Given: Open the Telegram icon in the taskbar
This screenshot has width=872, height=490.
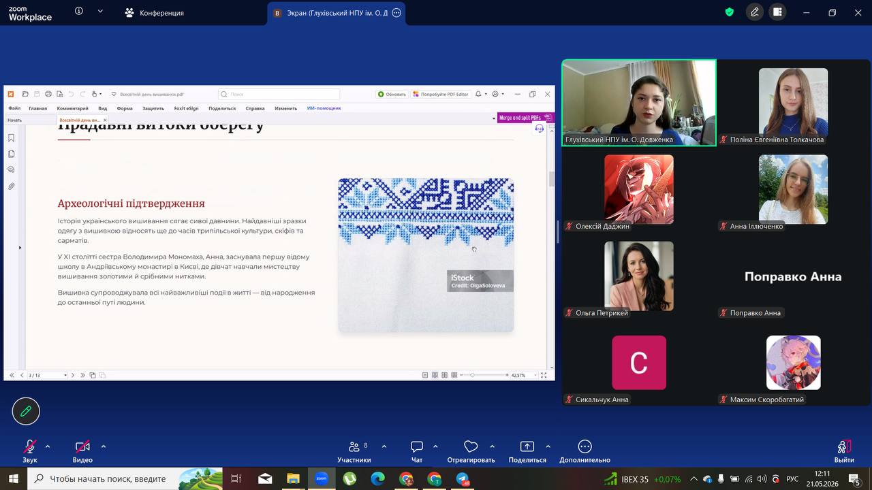Looking at the screenshot, I should 463,479.
